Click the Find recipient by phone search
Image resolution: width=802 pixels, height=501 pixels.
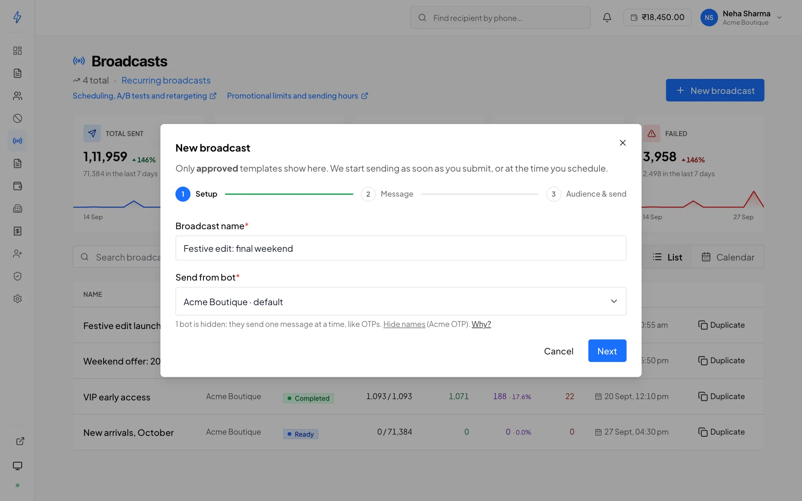coord(500,18)
